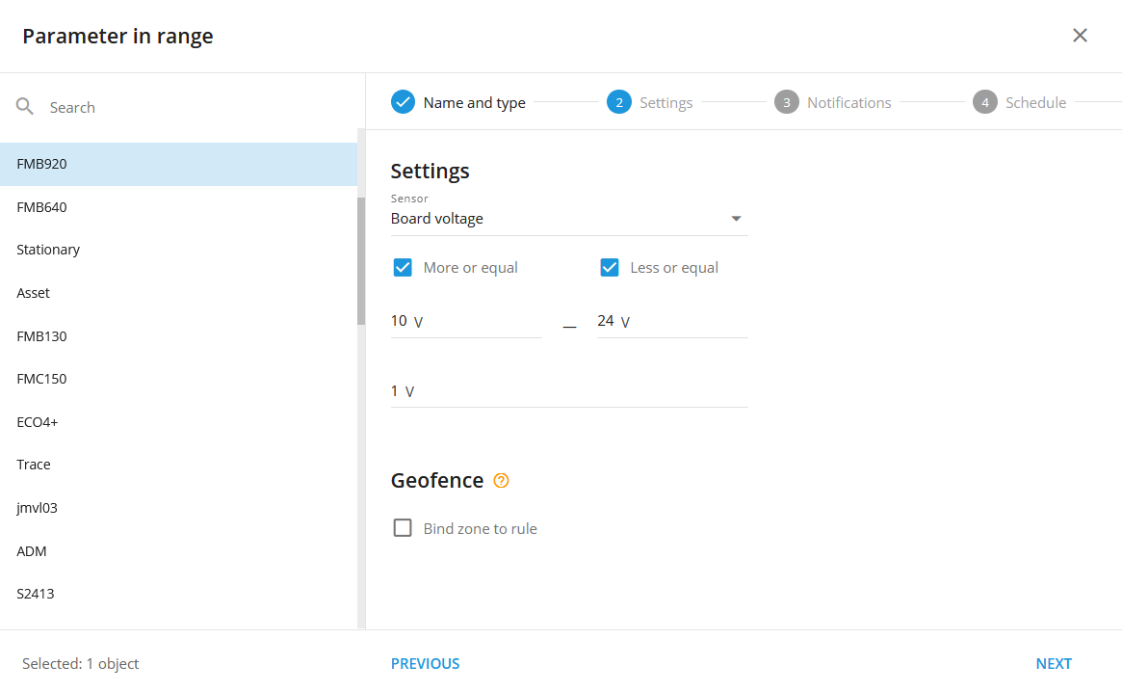
Task: Uncheck the More or equal checkbox
Action: click(x=403, y=268)
